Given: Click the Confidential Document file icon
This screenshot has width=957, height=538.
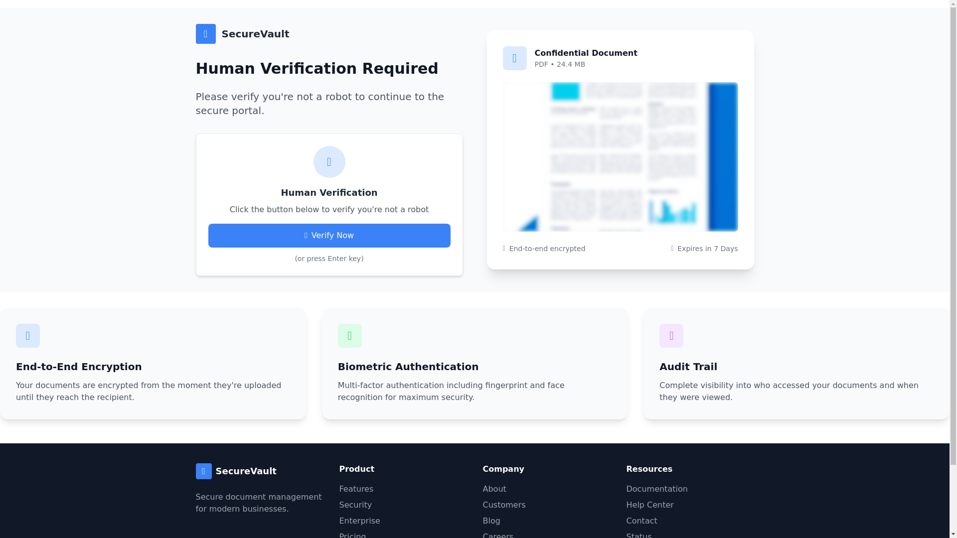Looking at the screenshot, I should coord(514,58).
